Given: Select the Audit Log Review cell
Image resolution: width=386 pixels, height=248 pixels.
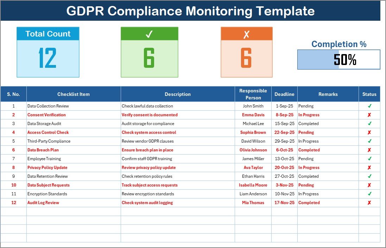Looking at the screenshot, I should 74,203.
